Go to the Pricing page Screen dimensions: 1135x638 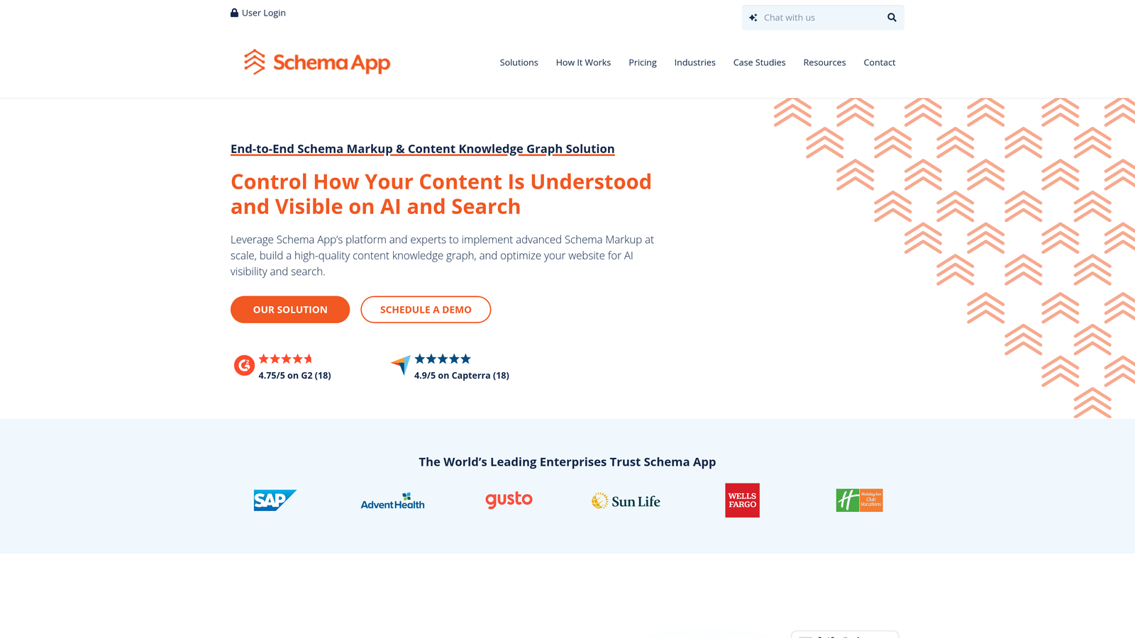click(643, 62)
